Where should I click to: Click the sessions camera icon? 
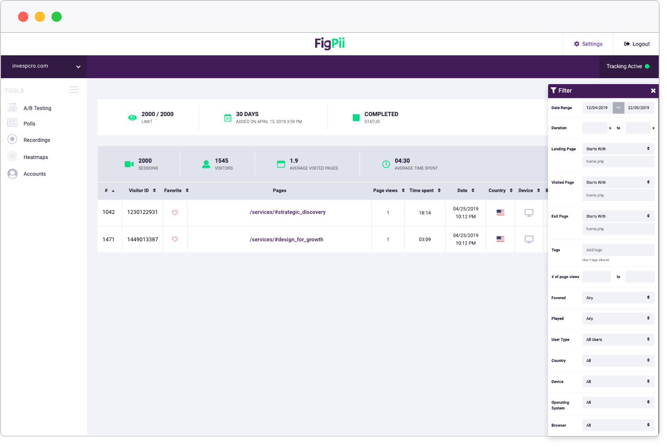click(x=129, y=164)
